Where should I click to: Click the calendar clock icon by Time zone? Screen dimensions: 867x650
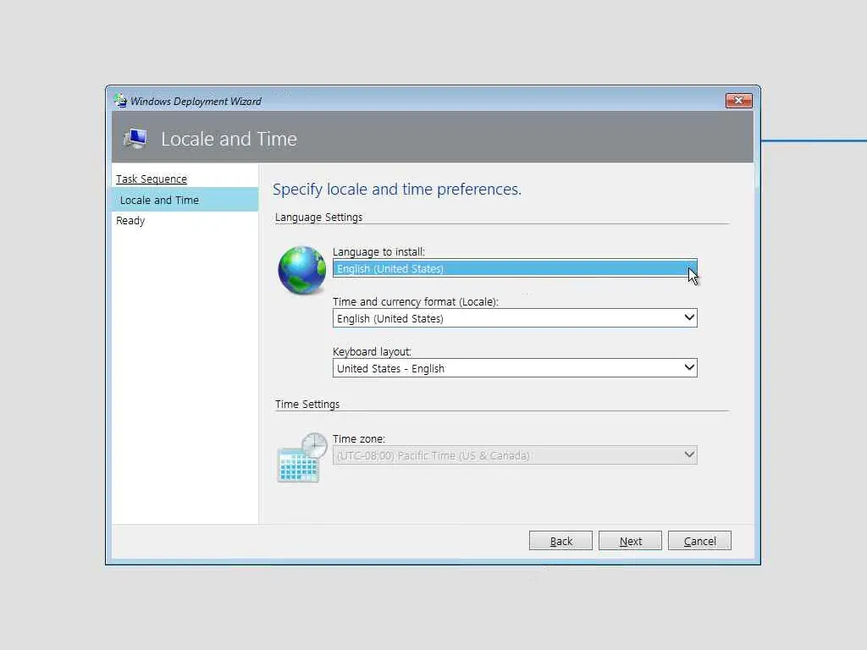tap(302, 458)
